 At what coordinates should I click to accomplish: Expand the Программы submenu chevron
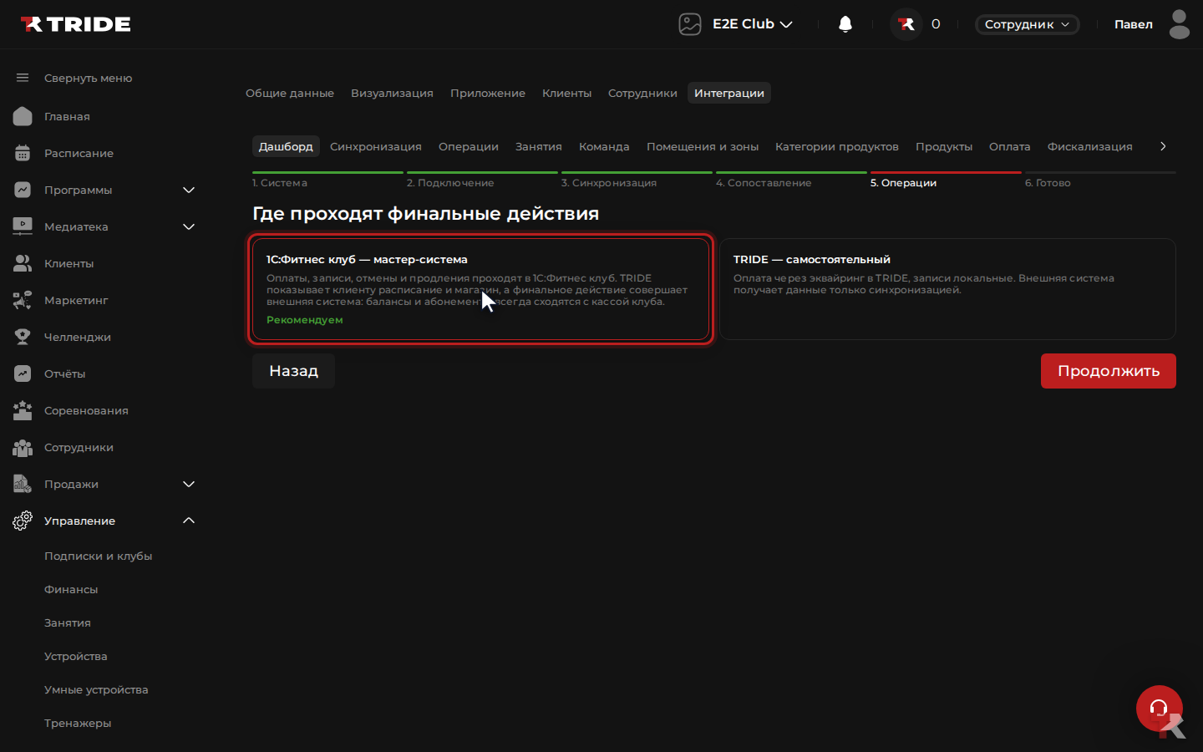[189, 190]
